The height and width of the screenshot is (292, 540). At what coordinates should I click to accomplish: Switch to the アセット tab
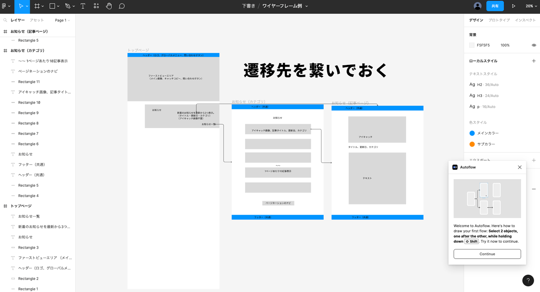(x=37, y=20)
